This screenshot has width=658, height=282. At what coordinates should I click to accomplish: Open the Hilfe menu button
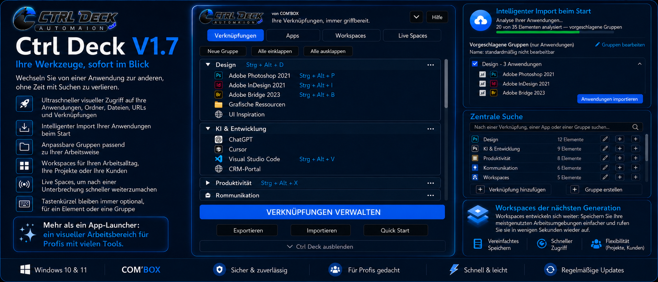pos(437,17)
